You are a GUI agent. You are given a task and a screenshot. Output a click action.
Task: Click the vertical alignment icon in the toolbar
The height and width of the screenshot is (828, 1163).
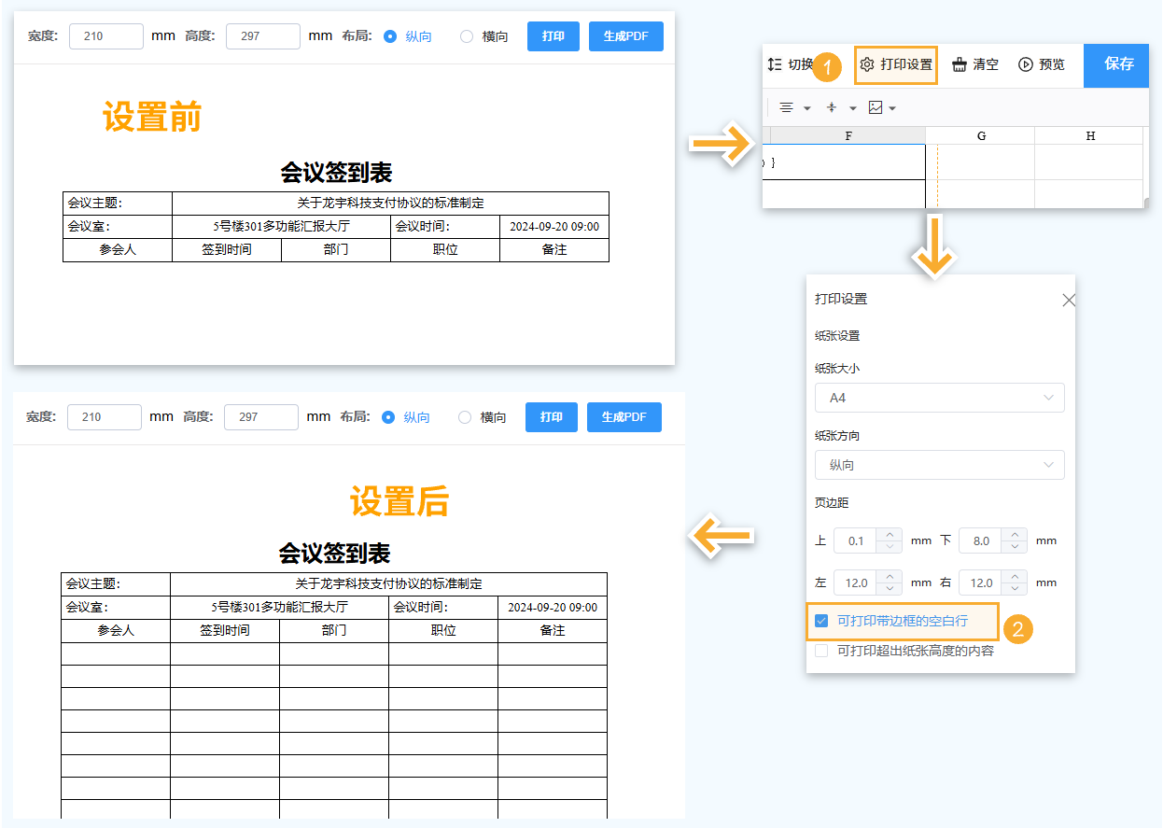click(x=831, y=108)
